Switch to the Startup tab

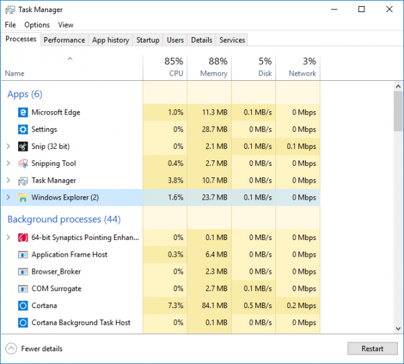[147, 40]
